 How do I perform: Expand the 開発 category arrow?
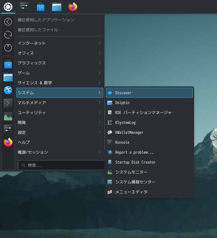[x=100, y=122]
